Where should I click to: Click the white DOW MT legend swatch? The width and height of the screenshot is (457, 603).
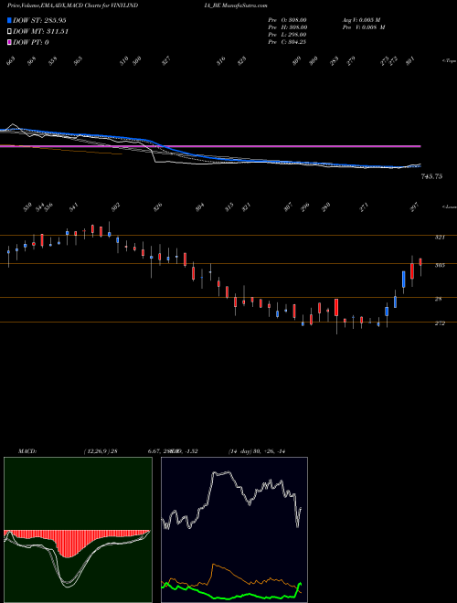(9, 32)
